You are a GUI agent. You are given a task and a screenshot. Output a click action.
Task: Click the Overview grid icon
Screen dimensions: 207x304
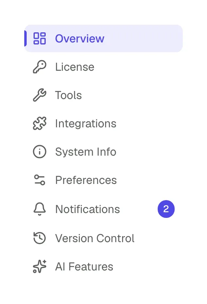(x=40, y=38)
